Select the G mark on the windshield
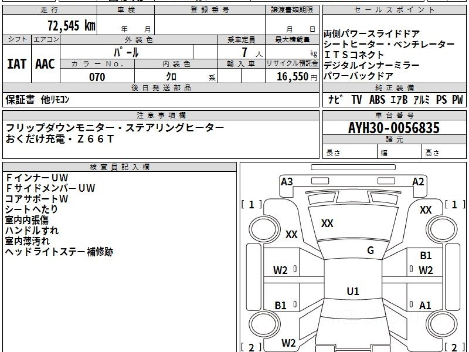The width and height of the screenshot is (469, 352). coord(371,251)
